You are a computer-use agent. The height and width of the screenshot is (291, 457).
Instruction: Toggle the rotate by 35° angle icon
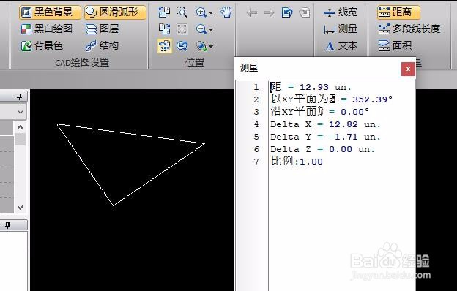[164, 46]
